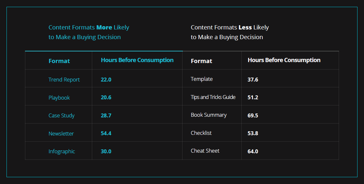Select the Newsletter format cell
The image size is (364, 184).
coord(61,134)
